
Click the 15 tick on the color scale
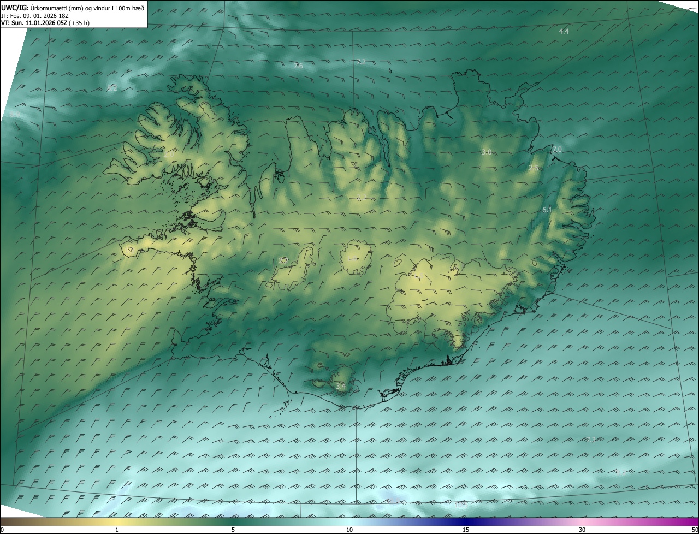tap(466, 530)
